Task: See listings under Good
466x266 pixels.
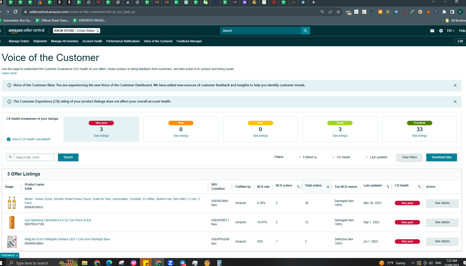Action: click(340, 136)
